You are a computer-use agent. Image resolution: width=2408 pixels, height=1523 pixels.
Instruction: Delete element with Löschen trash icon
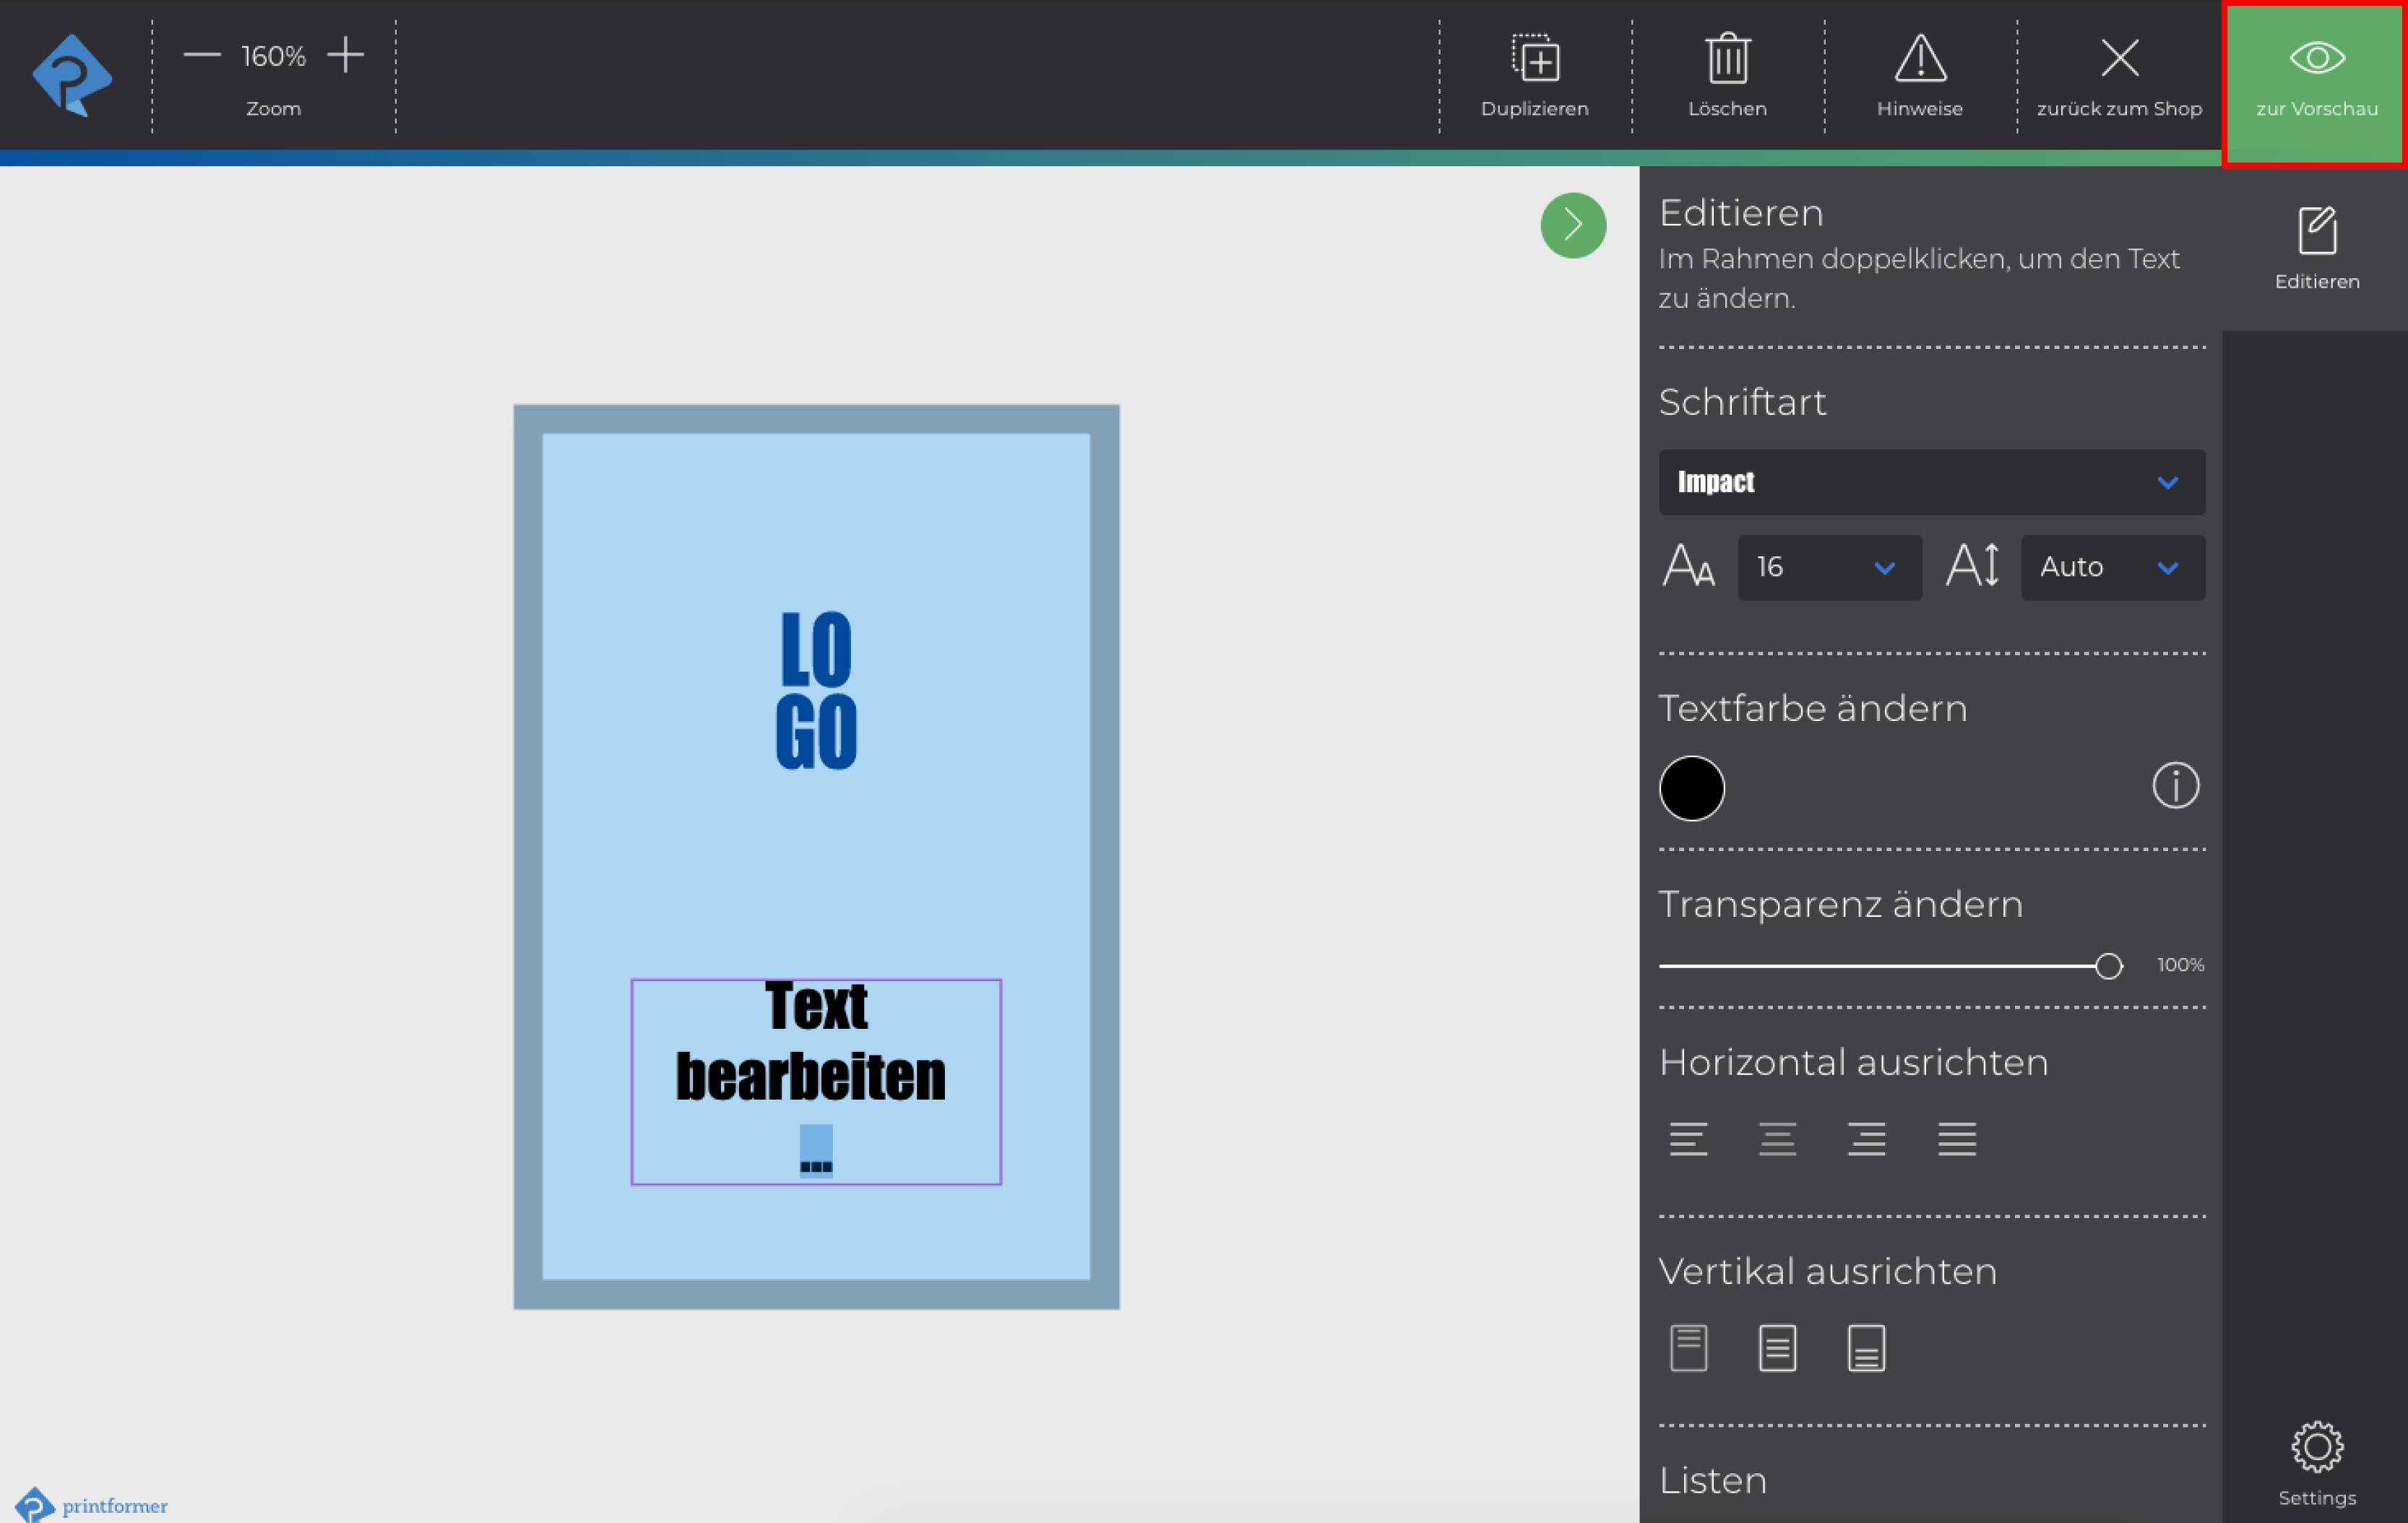click(1727, 60)
